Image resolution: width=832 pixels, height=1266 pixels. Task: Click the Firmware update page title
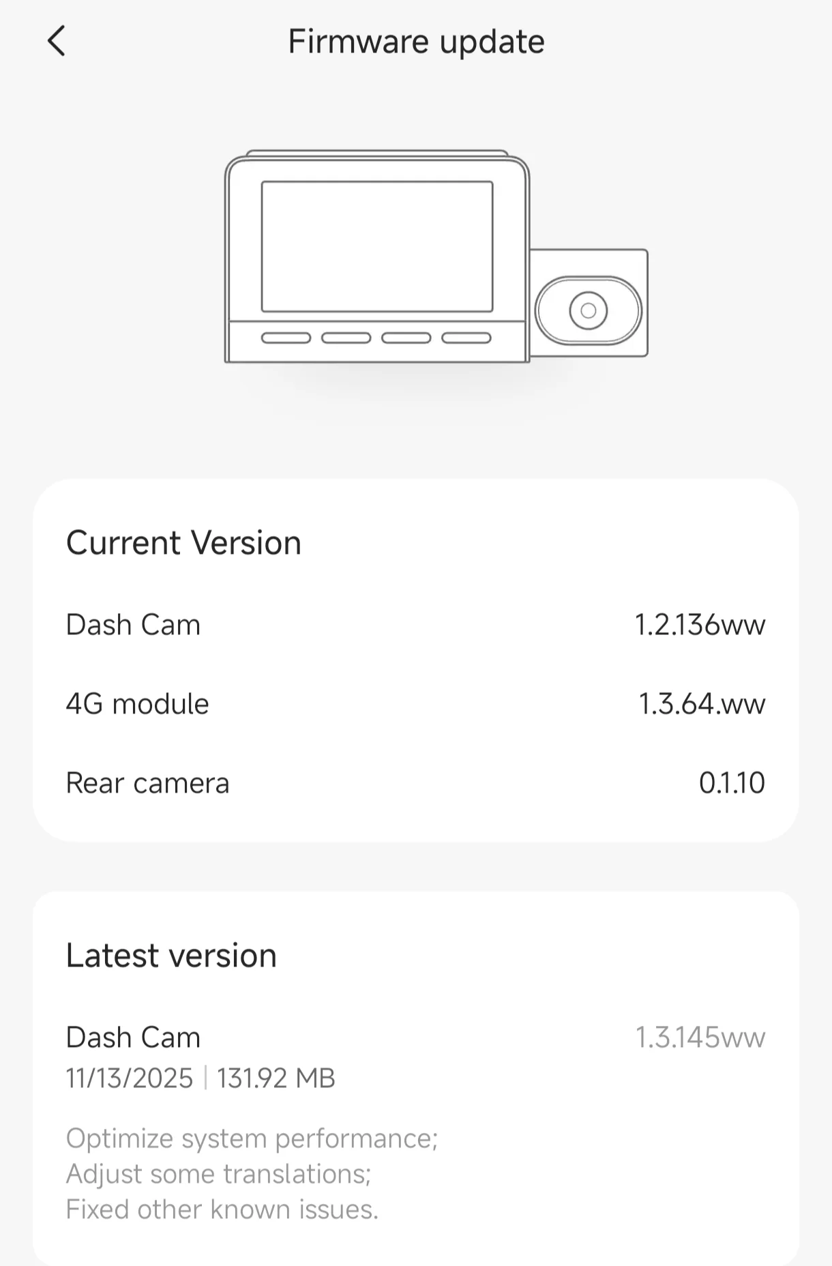click(x=416, y=42)
